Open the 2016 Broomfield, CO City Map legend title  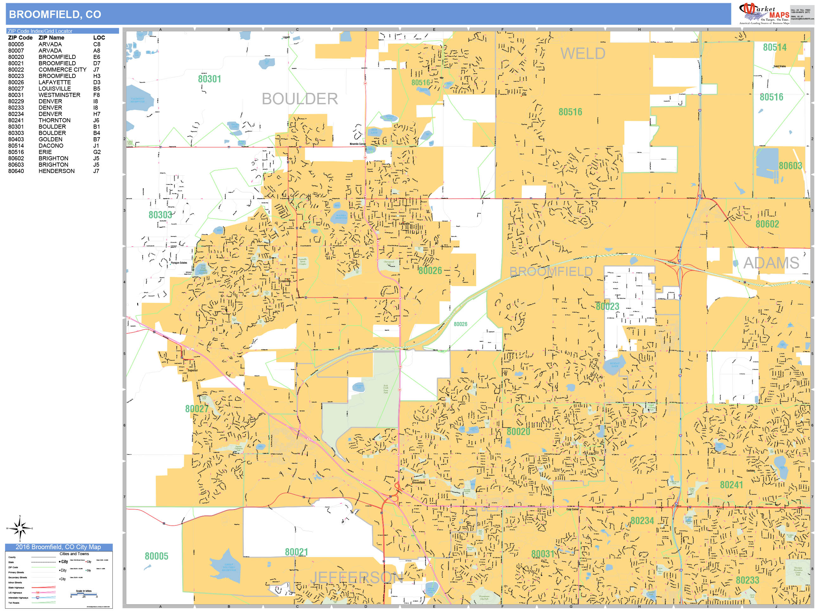pos(59,547)
